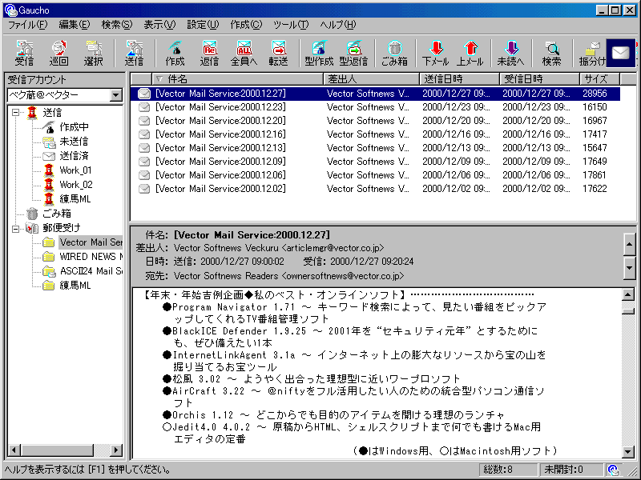Click the 選択 toolbar icon
Screen dimensions: 641x480
coord(94,53)
